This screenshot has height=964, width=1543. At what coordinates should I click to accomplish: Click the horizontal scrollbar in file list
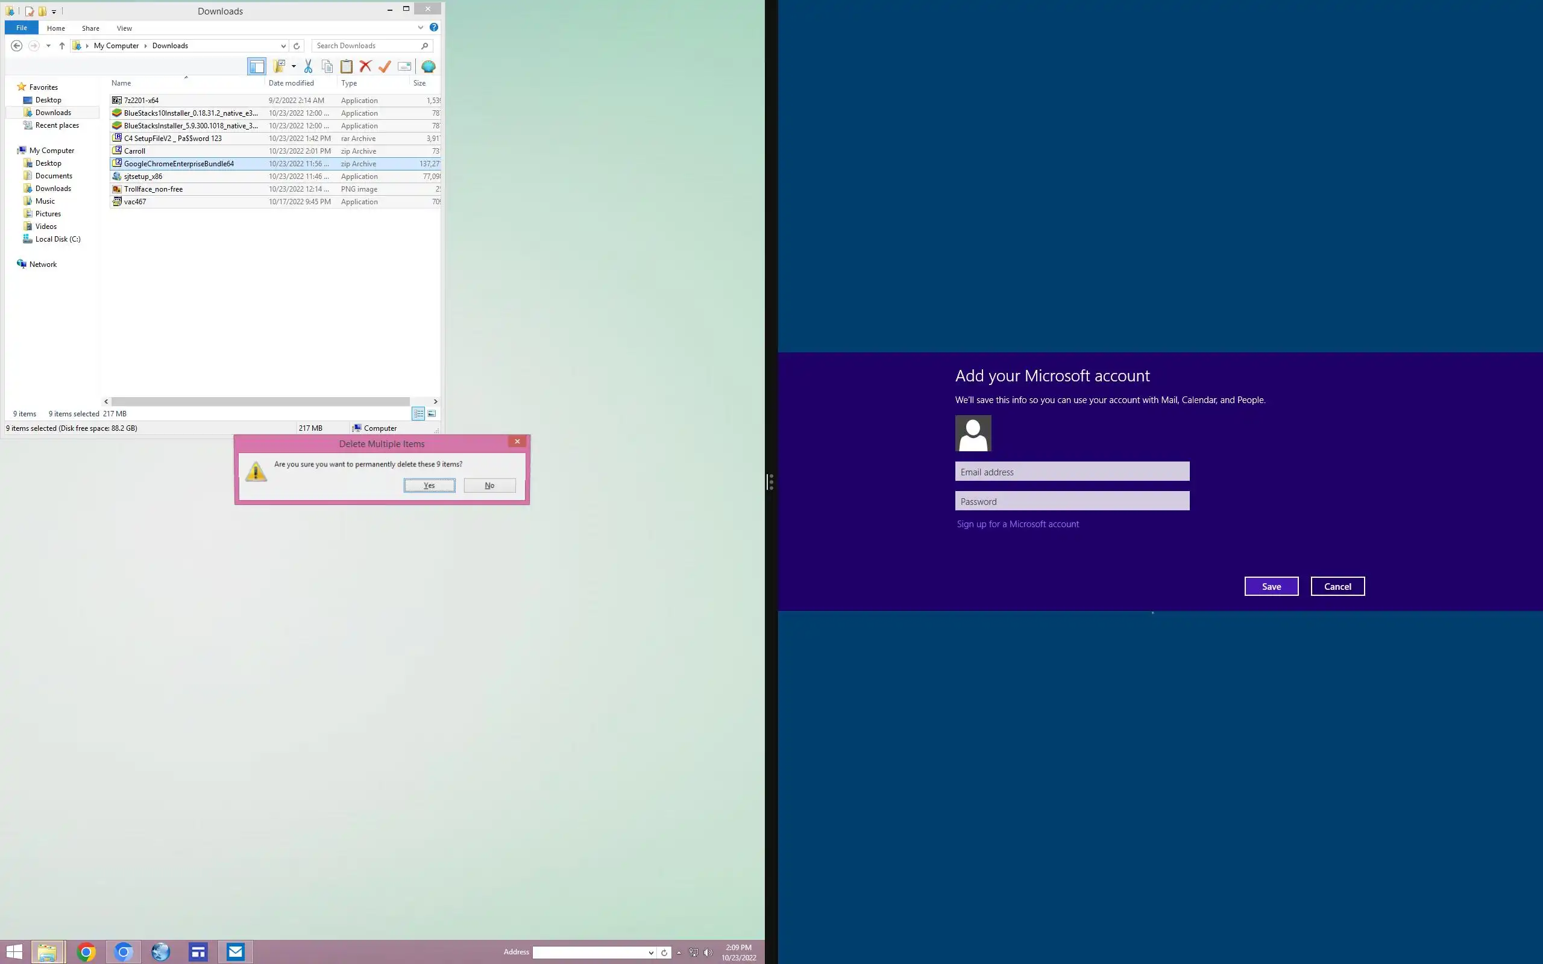coord(260,402)
